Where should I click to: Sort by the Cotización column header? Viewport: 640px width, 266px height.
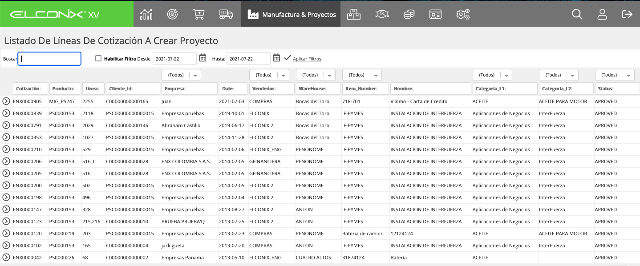point(30,89)
